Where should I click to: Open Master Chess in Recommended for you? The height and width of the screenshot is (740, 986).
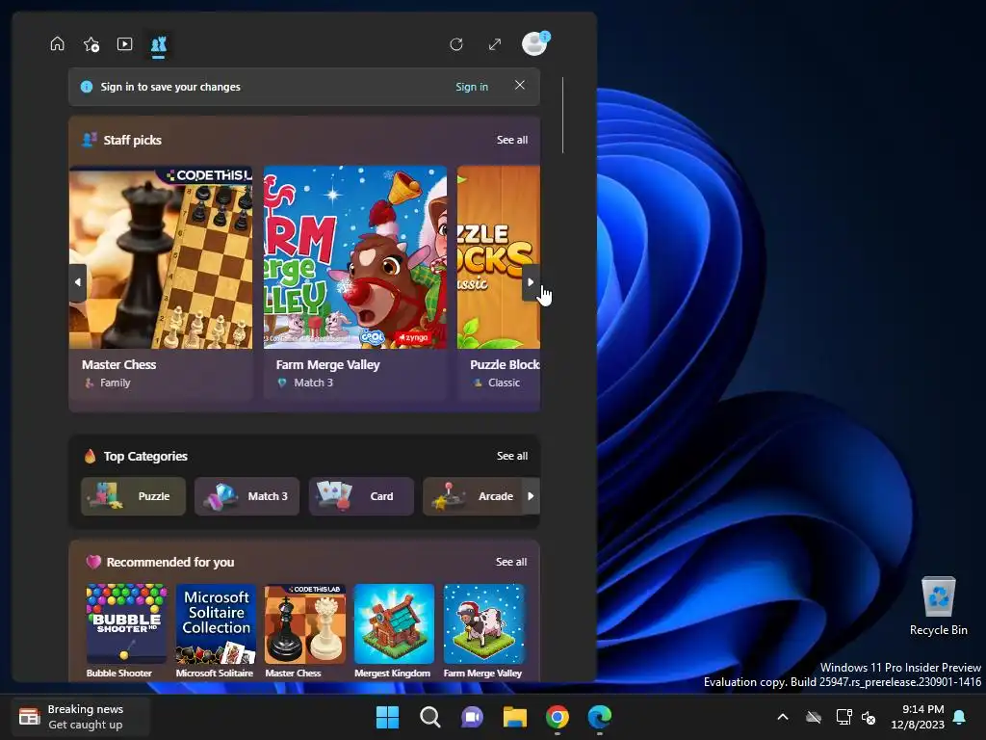305,631
